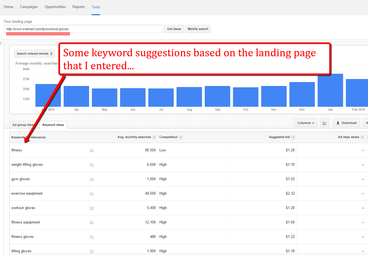Open help tooltip for Avg. monthly searches
This screenshot has height=257, width=368.
(154, 137)
